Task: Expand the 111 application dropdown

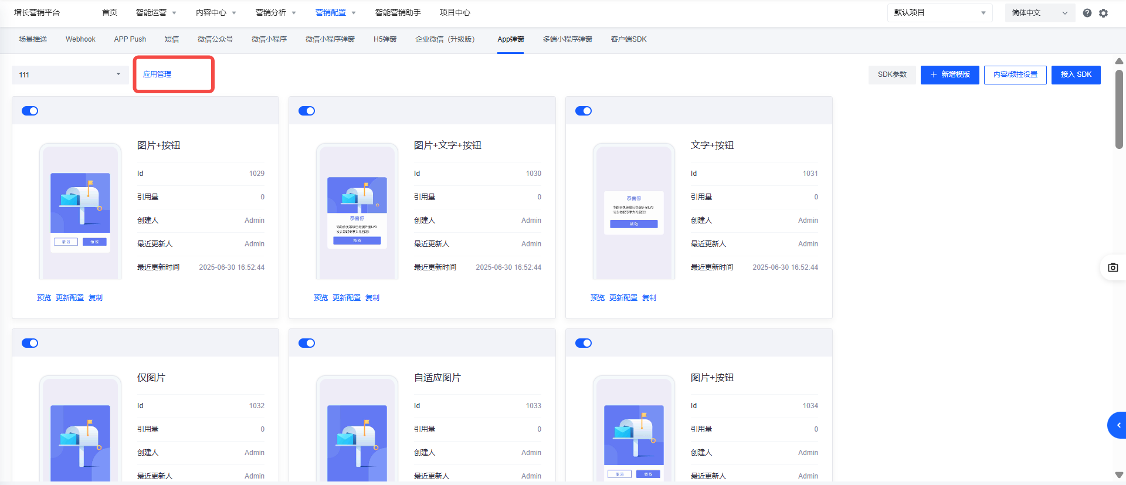Action: pos(70,74)
